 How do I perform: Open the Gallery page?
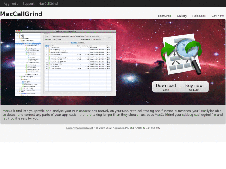tap(182, 16)
